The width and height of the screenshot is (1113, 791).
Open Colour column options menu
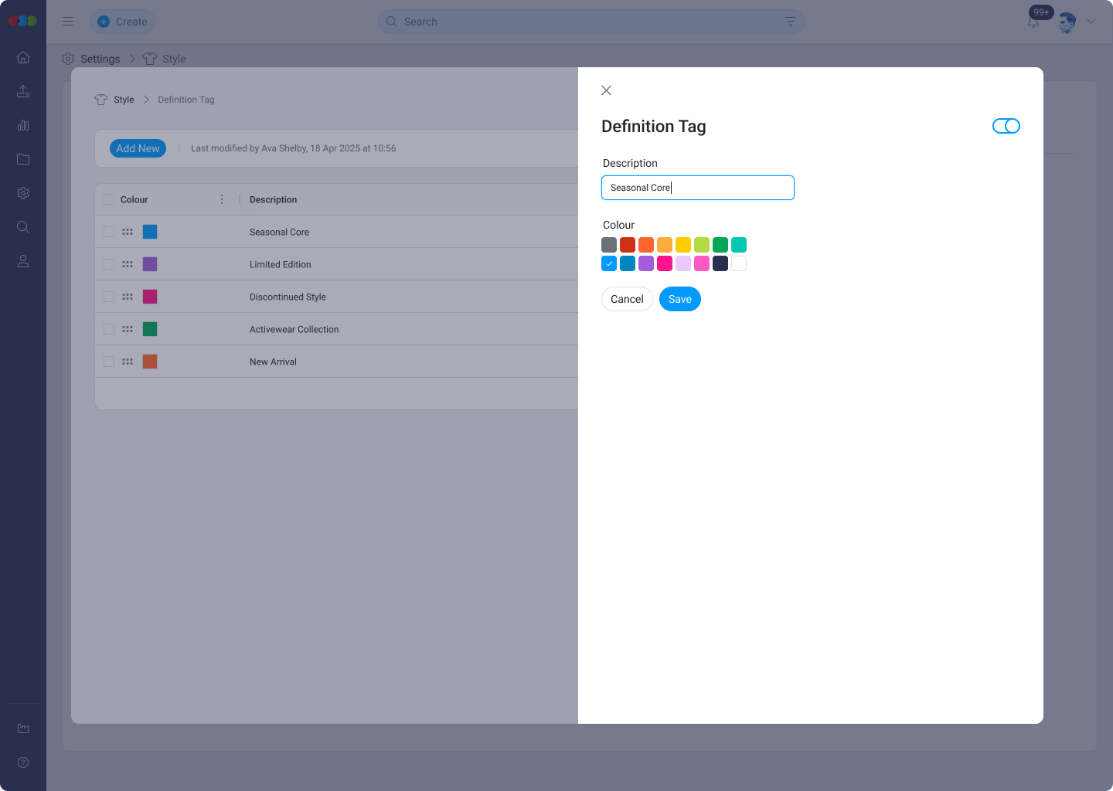[x=222, y=199]
